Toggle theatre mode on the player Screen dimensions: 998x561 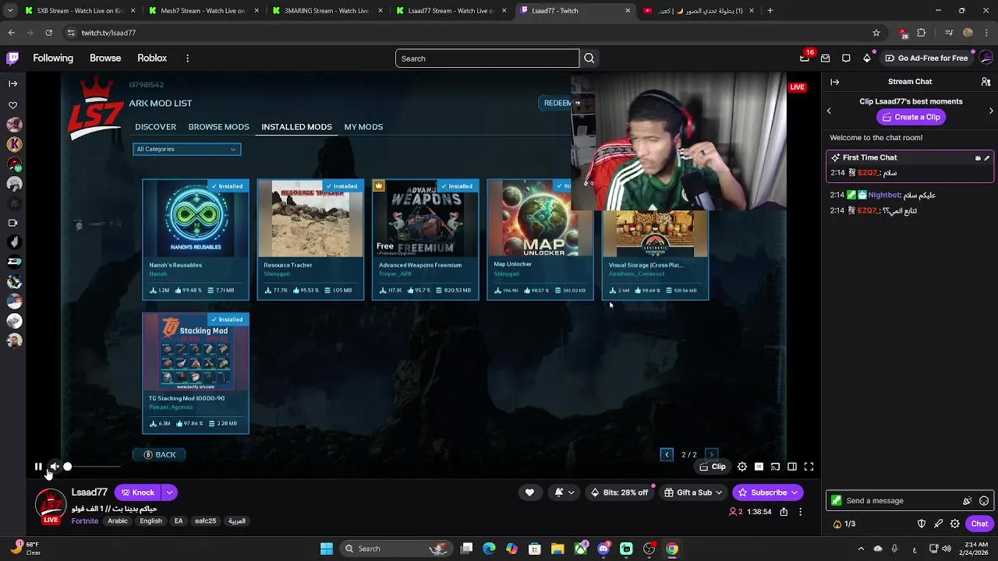[x=792, y=467]
